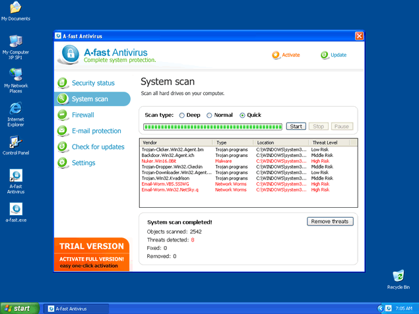Click the Type column header
Image resolution: width=419 pixels, height=314 pixels.
(x=233, y=142)
